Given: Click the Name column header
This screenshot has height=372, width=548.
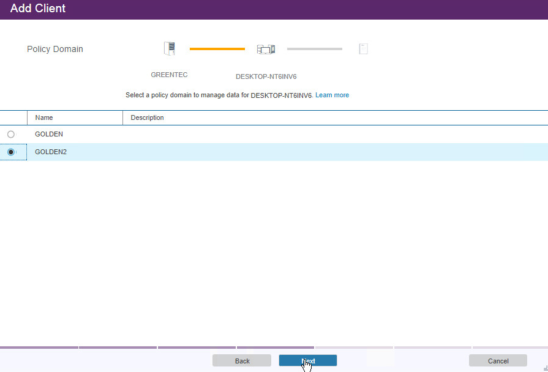Looking at the screenshot, I should coord(44,117).
